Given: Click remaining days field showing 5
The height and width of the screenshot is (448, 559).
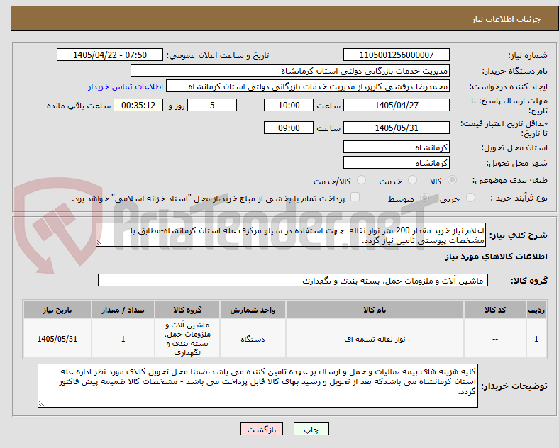Looking at the screenshot, I should [x=212, y=105].
